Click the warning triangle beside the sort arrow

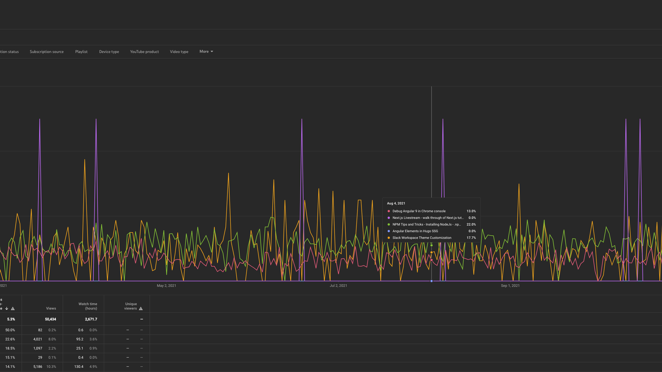point(13,309)
